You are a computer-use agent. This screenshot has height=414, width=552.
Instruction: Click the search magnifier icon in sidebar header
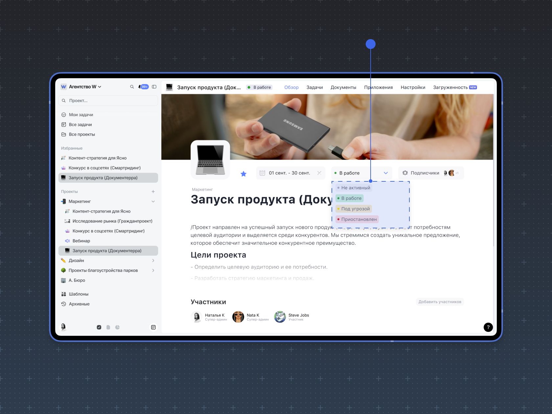132,87
